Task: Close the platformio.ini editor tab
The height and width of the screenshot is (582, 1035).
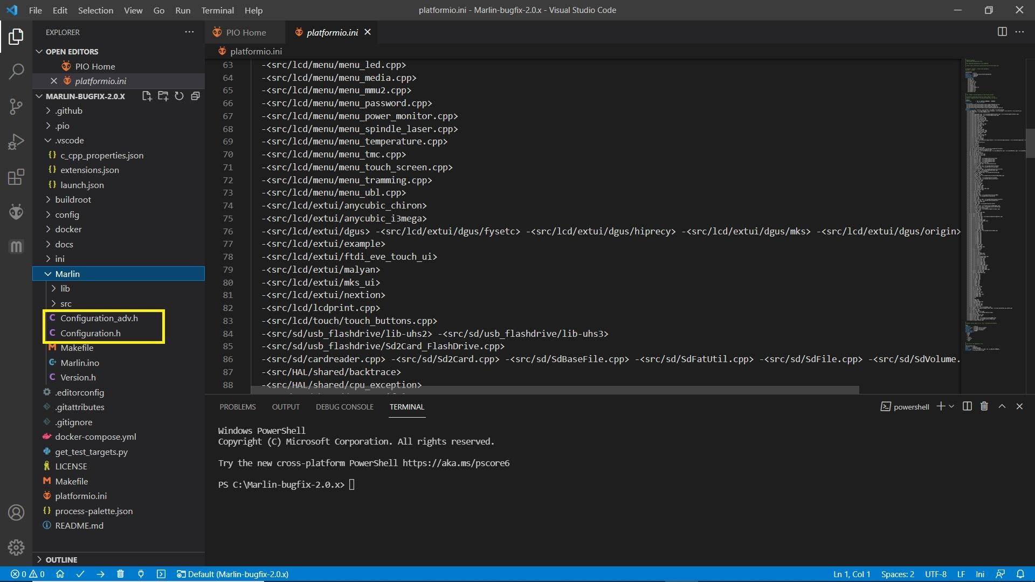Action: [368, 32]
